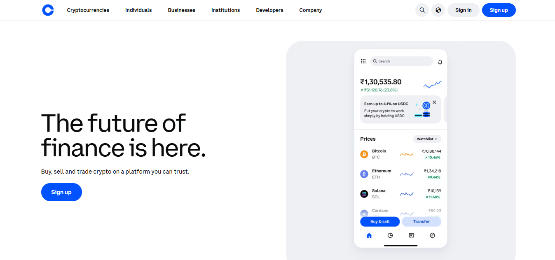
Task: Click the notification bell icon
Action: pyautogui.click(x=440, y=62)
